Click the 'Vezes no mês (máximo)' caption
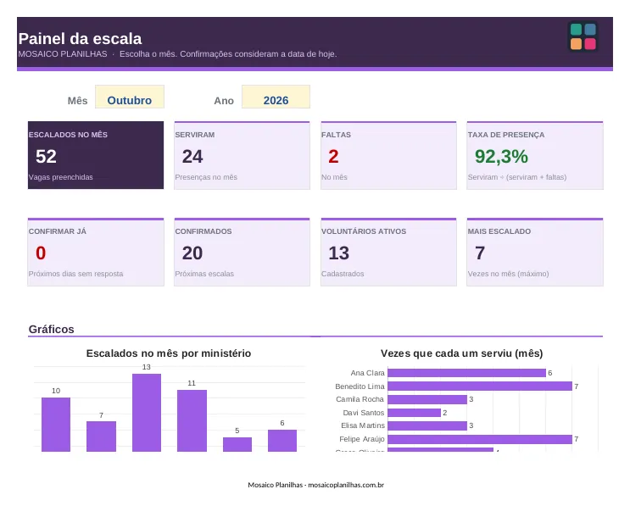The width and height of the screenshot is (630, 506). click(x=508, y=274)
